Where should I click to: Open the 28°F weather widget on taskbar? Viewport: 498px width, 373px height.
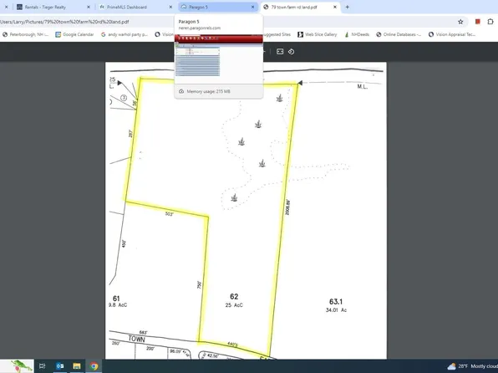pyautogui.click(x=473, y=366)
